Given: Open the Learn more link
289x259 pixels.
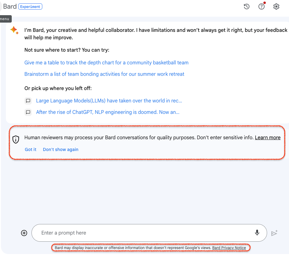Looking at the screenshot, I should [268, 137].
